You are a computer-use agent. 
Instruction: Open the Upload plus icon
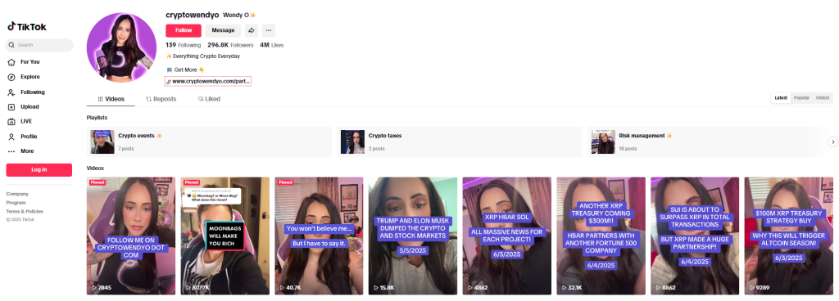[x=11, y=106]
